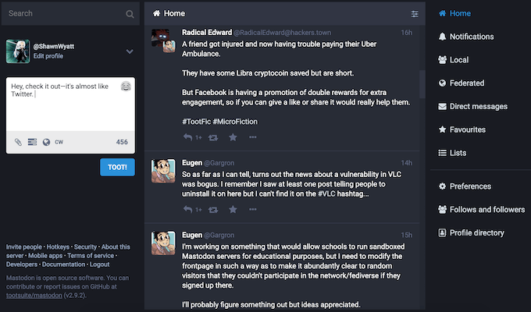Screen dimensions: 531x312
Task: Favourite Radical Edward's TootFic post
Action: (x=233, y=137)
